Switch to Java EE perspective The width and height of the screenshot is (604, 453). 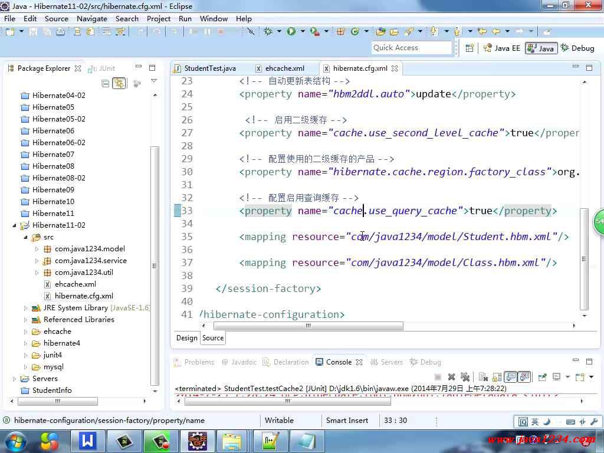pos(502,48)
